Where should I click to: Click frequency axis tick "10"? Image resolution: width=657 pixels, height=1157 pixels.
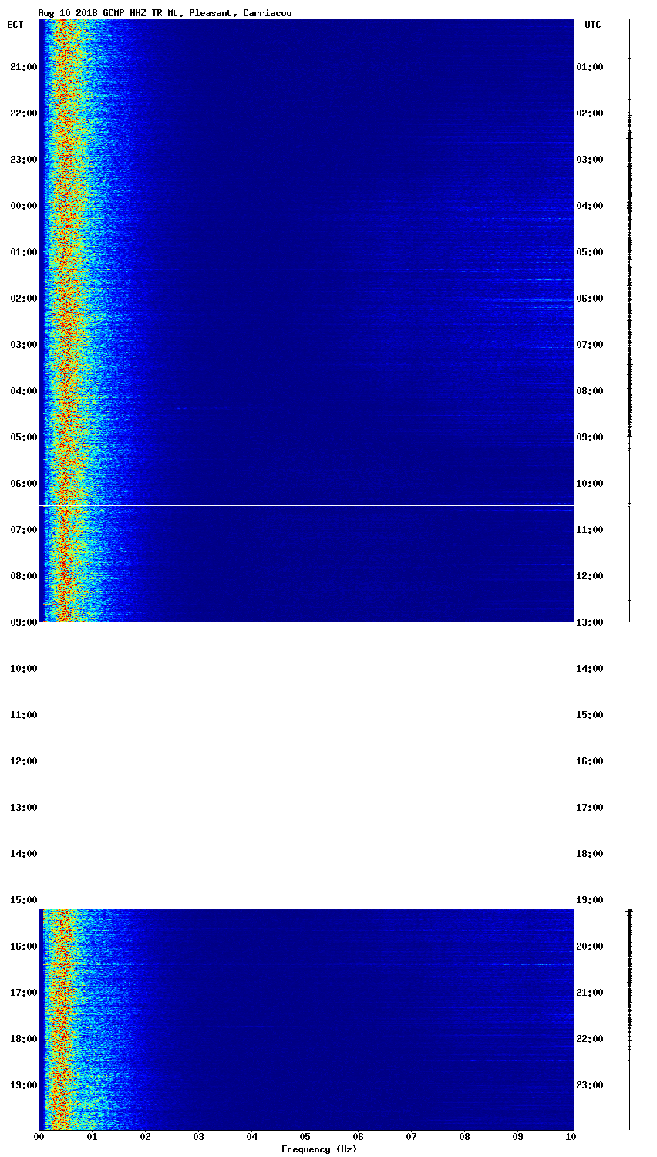click(x=571, y=1137)
